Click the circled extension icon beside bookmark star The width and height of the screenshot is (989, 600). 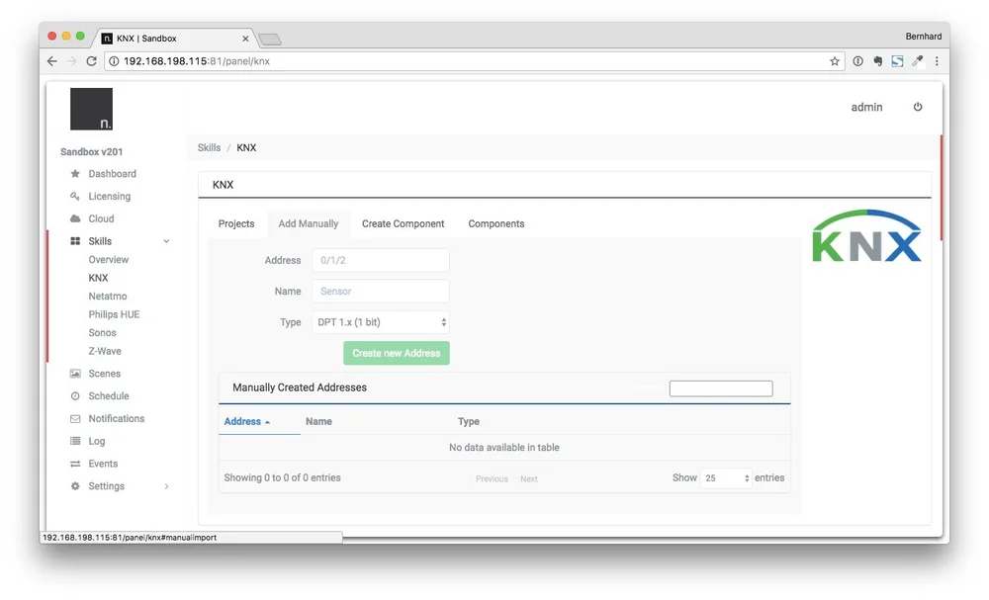point(857,61)
